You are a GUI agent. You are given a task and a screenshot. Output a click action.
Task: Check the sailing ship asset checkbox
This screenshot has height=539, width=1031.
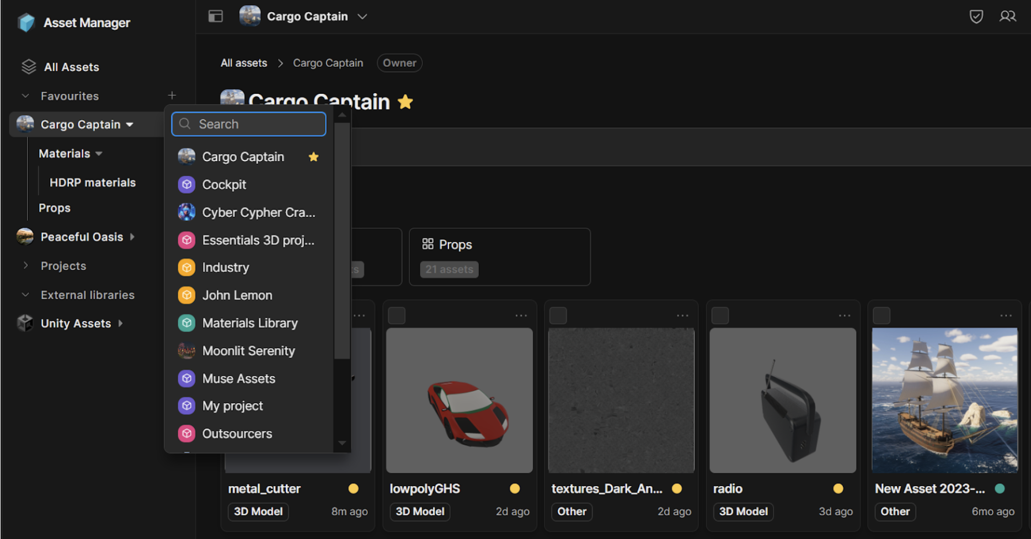[x=882, y=316]
